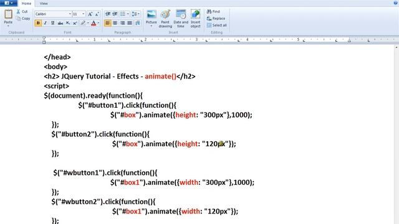Open the highlight color dropdown arrow
This screenshot has width=399, height=224.
point(88,23)
